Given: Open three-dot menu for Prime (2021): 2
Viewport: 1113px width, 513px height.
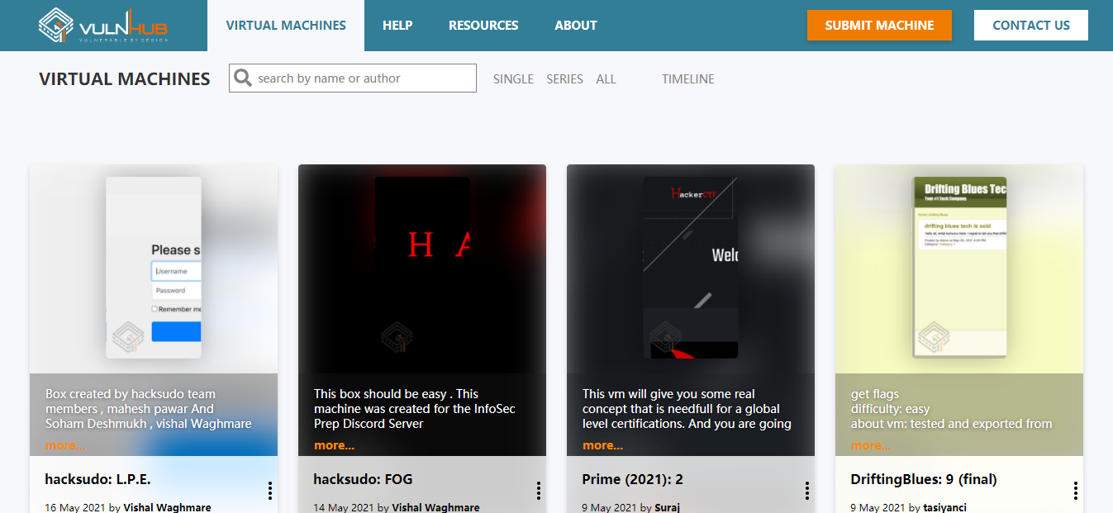Looking at the screenshot, I should click(807, 491).
